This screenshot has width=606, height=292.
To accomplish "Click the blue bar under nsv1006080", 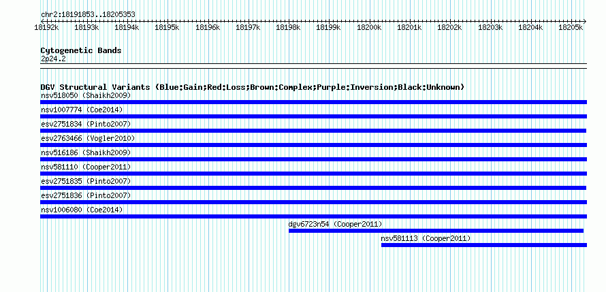I will [313, 216].
